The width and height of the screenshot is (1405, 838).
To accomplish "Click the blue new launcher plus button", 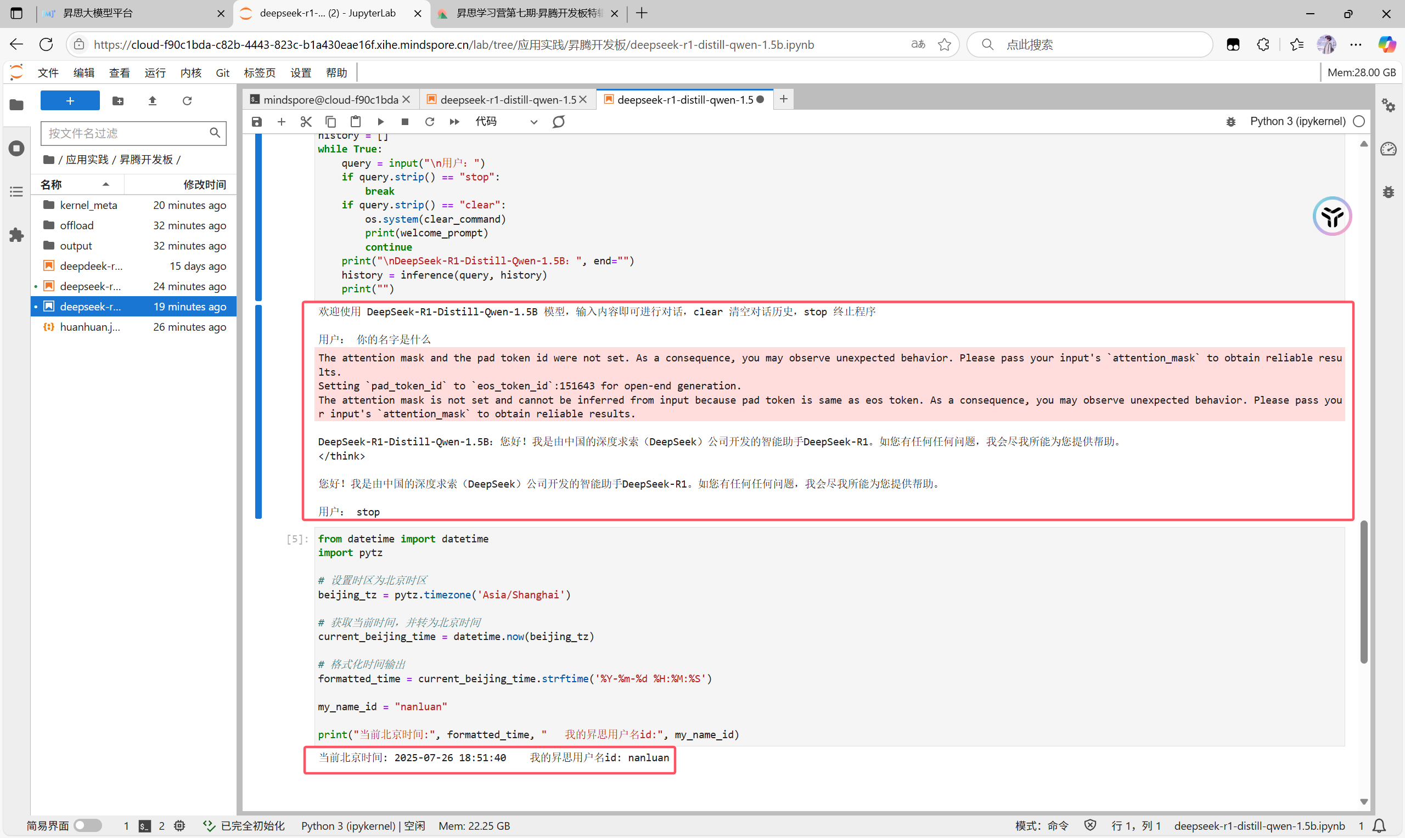I will tap(70, 101).
